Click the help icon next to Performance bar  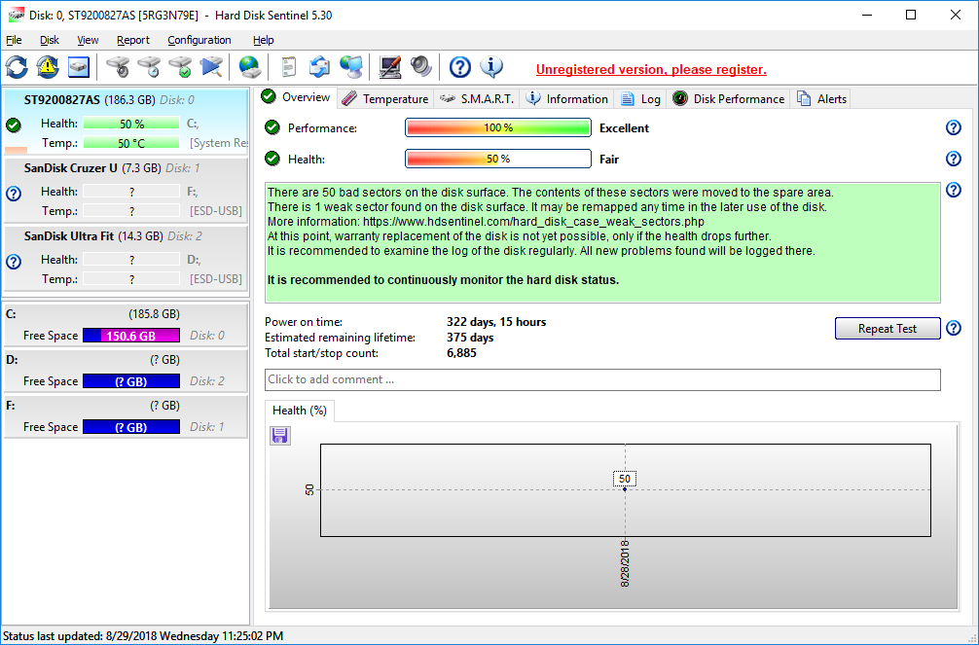click(953, 128)
